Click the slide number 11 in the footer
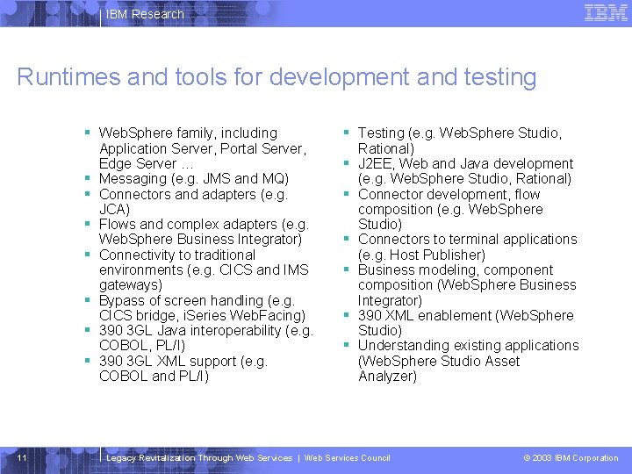 tap(22, 458)
